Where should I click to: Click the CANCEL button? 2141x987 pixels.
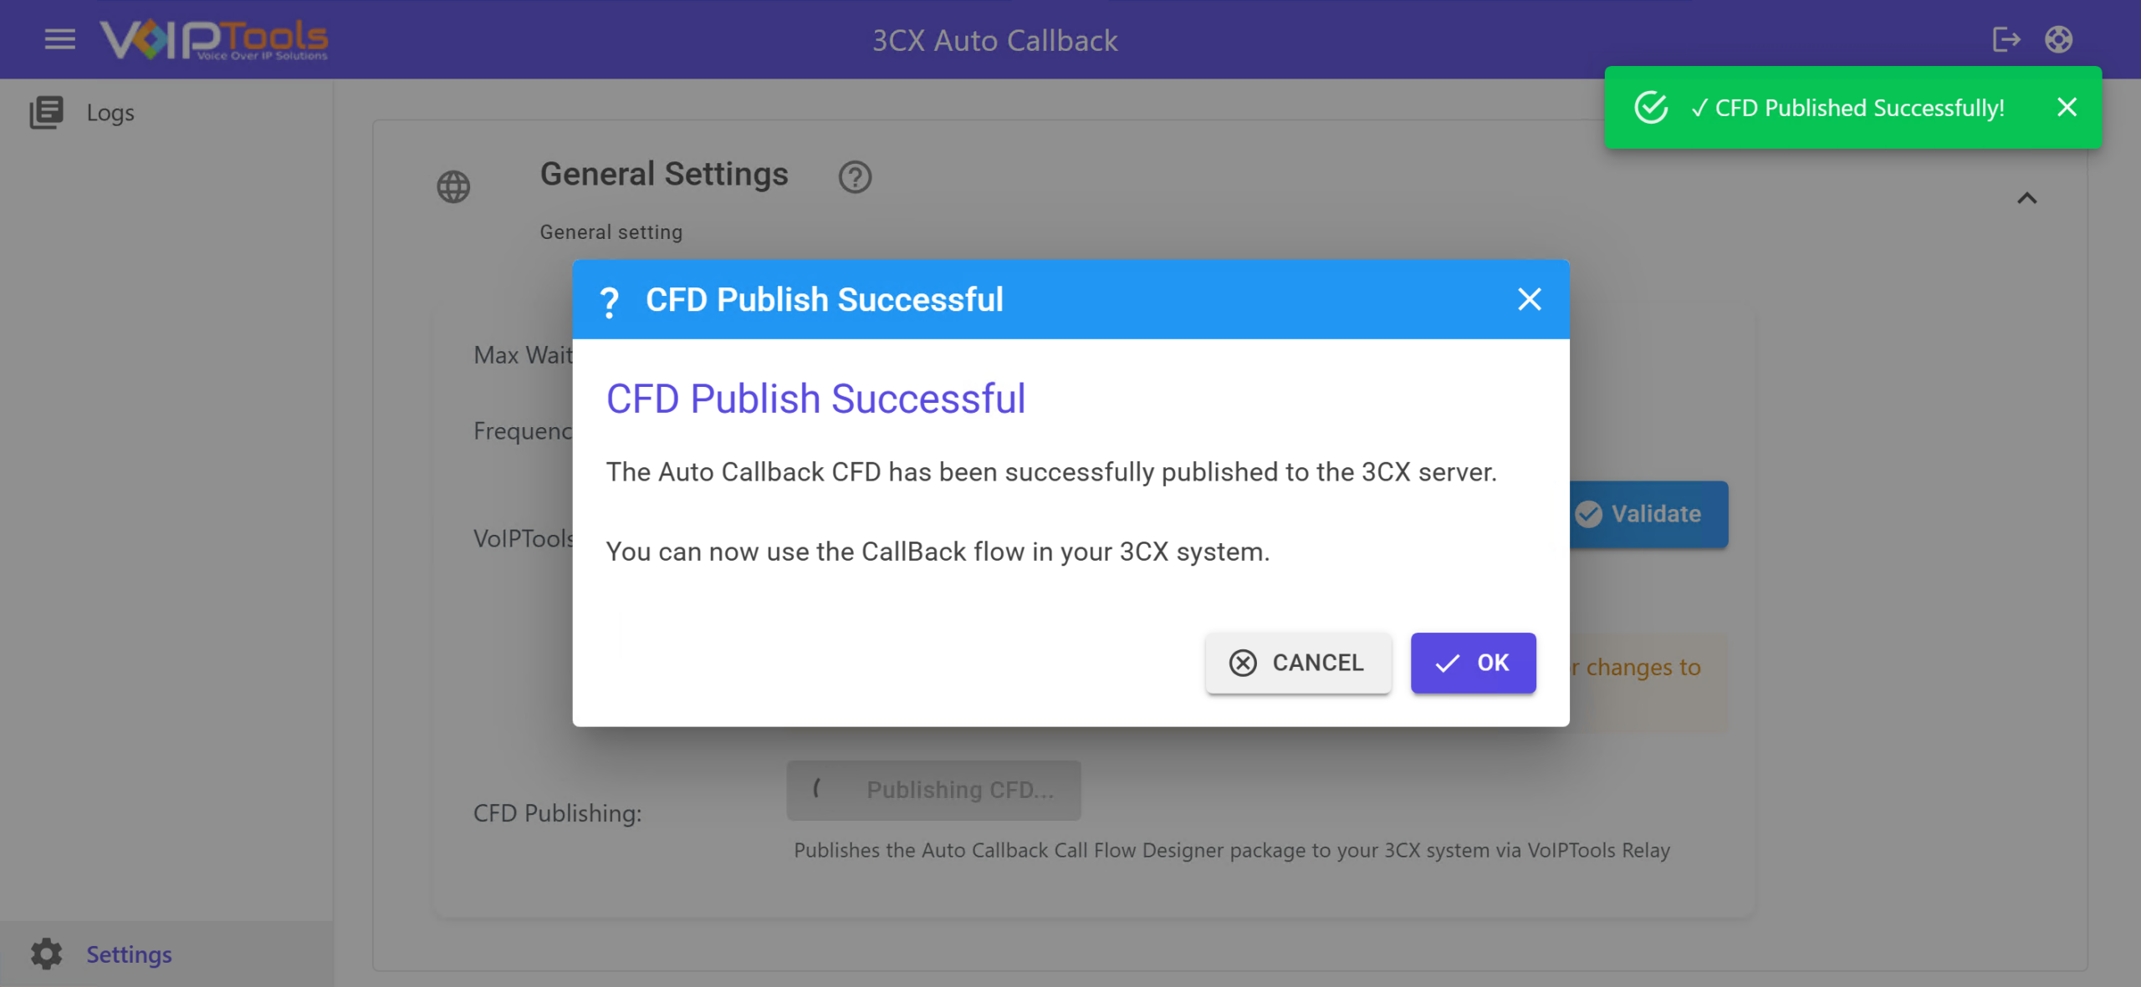coord(1298,663)
